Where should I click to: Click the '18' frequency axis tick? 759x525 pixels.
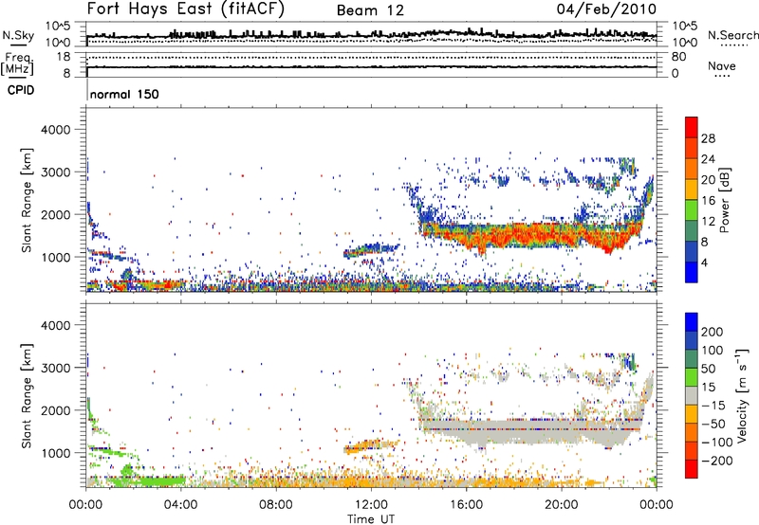pos(64,57)
